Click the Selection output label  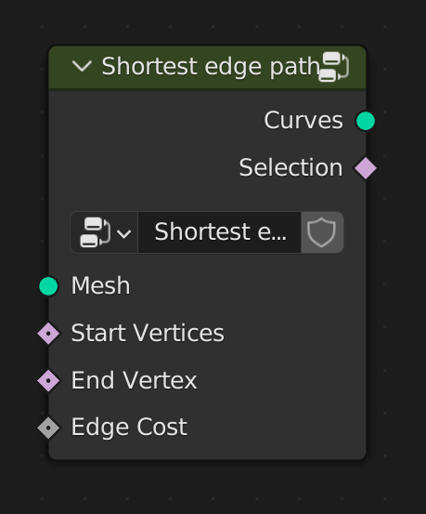(x=291, y=167)
